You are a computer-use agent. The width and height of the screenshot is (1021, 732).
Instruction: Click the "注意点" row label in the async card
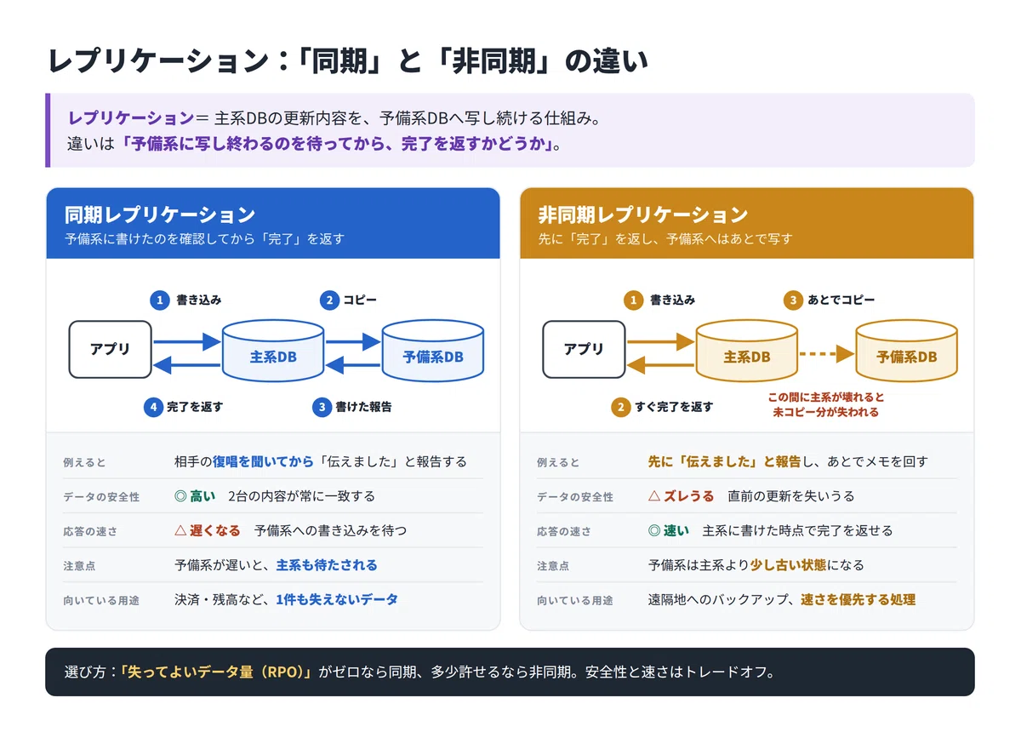tap(553, 565)
